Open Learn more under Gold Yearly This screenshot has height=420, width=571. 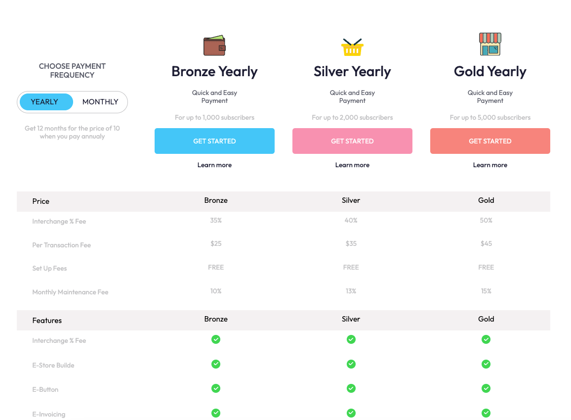[x=490, y=165]
